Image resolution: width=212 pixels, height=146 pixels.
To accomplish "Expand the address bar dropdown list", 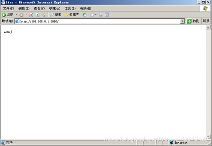I will click(183, 21).
